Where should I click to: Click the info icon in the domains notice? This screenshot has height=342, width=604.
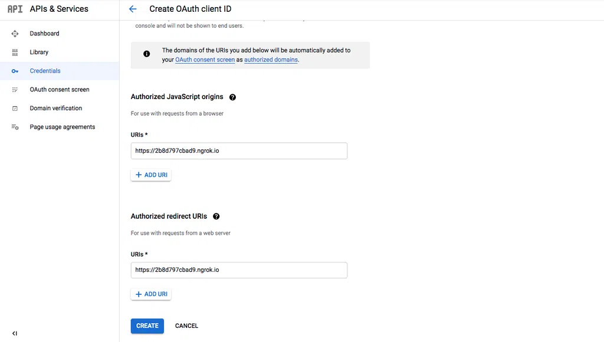tap(147, 54)
